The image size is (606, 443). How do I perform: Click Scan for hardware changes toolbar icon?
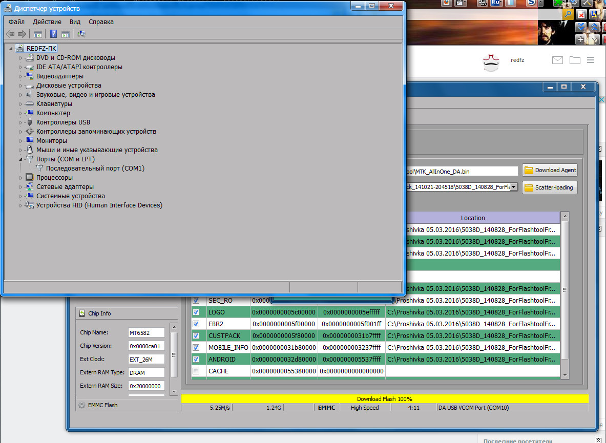81,34
